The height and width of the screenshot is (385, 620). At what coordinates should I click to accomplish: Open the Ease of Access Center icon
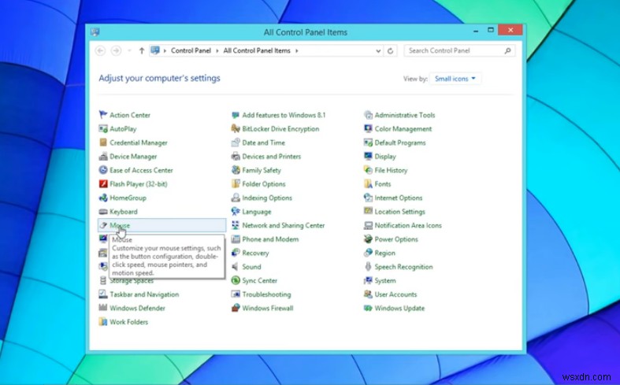click(x=102, y=170)
